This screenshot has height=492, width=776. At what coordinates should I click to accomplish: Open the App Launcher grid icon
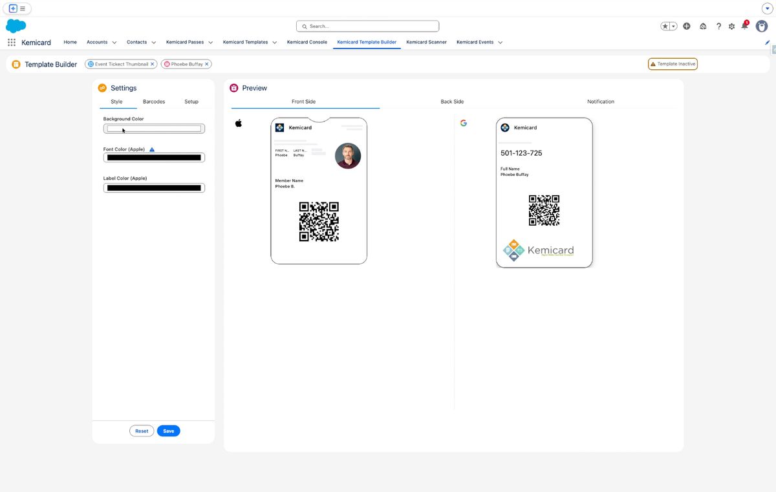12,42
